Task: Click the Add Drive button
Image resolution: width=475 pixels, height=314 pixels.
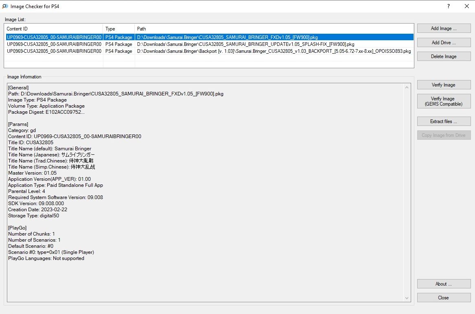Action: pyautogui.click(x=444, y=43)
